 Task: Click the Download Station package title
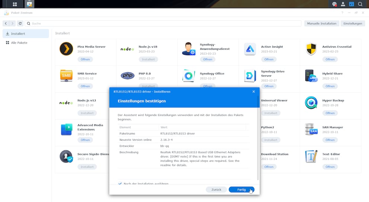[275, 154]
